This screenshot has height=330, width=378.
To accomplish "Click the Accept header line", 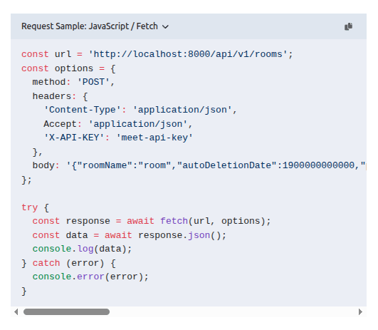I will click(x=118, y=124).
